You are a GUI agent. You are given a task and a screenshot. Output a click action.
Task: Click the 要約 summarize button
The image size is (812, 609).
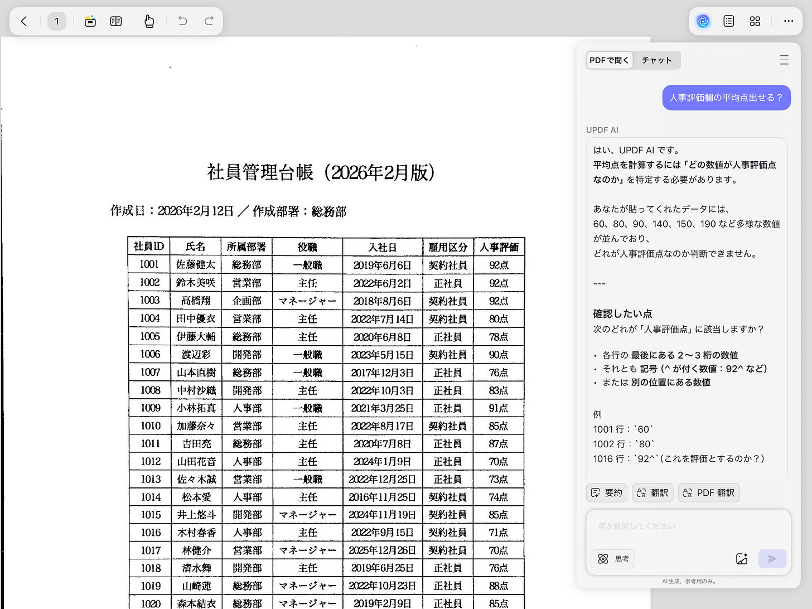click(606, 492)
